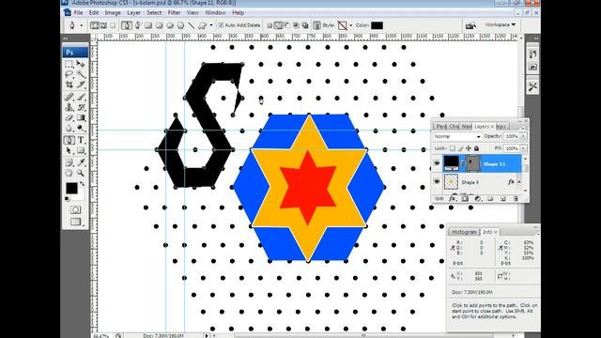The height and width of the screenshot is (338, 601).
Task: Toggle Lock position icon
Action: pyautogui.click(x=469, y=148)
